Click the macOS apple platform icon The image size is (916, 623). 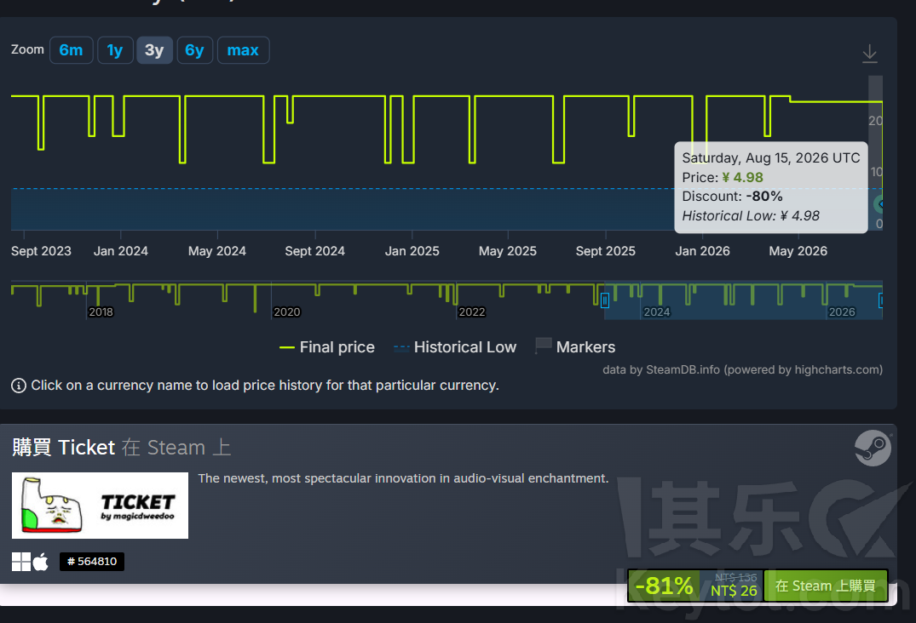[x=41, y=562]
